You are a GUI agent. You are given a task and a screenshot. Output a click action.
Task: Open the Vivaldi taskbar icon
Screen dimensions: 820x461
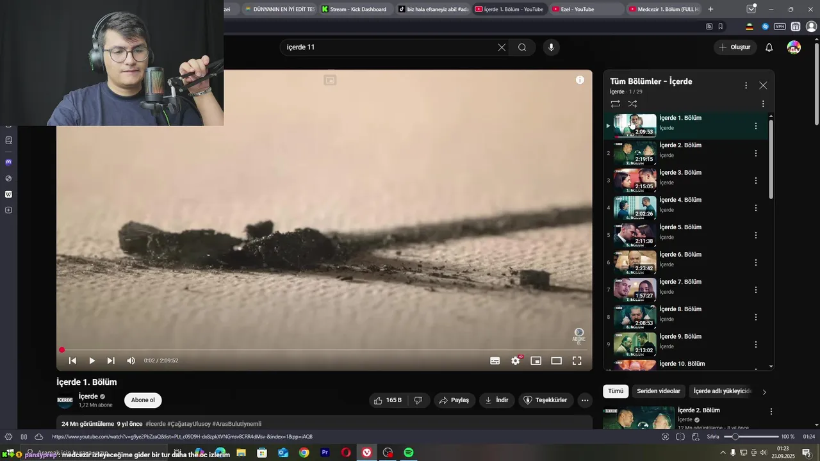[x=366, y=453]
